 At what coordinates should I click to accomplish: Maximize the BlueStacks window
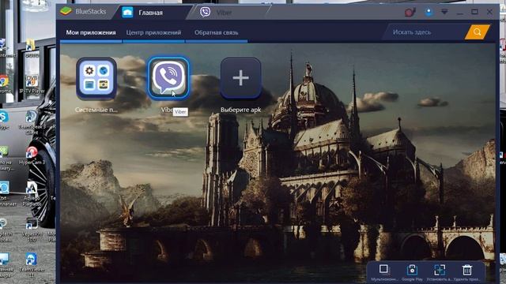(474, 12)
